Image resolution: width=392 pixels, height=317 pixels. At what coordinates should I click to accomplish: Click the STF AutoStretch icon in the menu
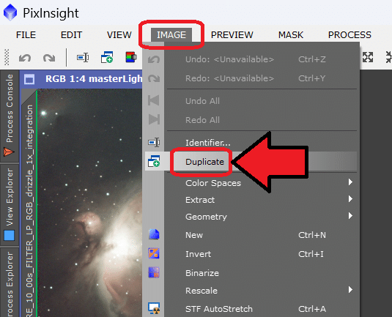pos(154,308)
